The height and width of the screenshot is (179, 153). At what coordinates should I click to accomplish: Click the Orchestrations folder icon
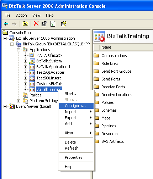(x=96, y=55)
